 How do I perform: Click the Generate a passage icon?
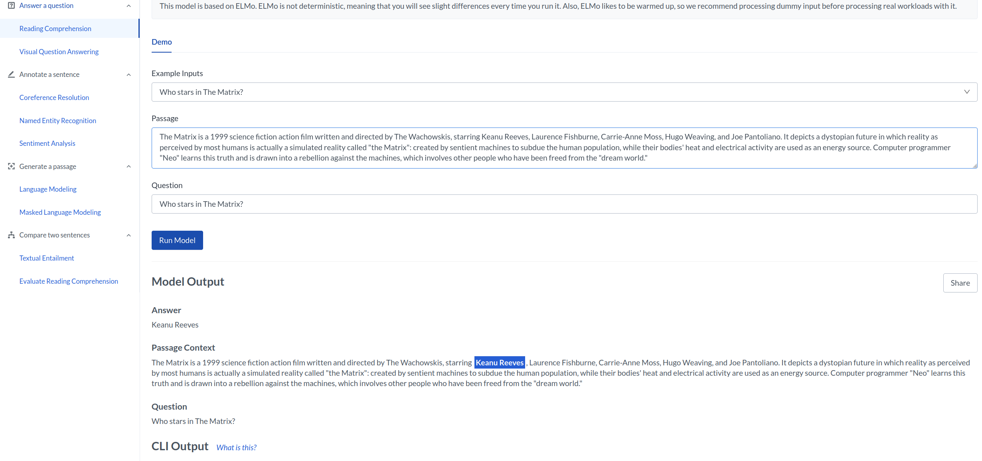click(x=11, y=166)
